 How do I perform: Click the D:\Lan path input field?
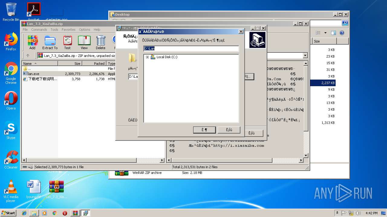click(x=191, y=48)
